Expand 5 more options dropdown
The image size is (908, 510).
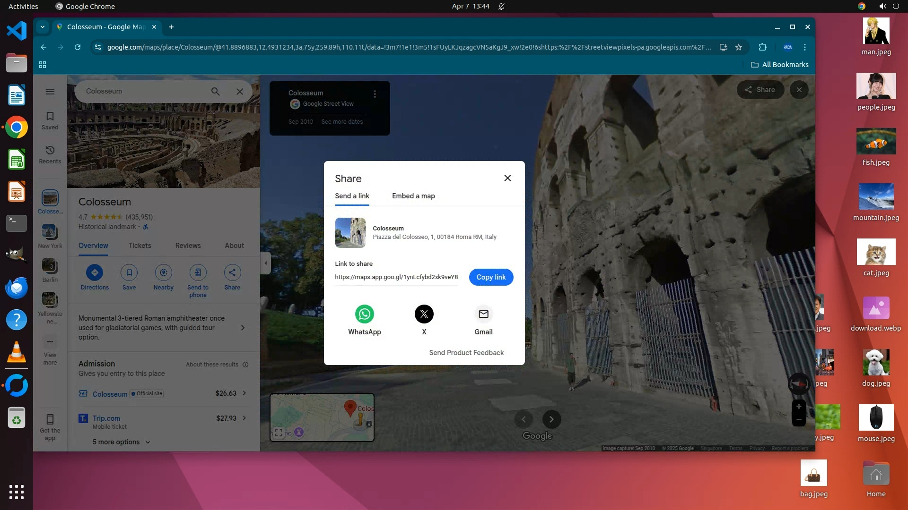(121, 442)
